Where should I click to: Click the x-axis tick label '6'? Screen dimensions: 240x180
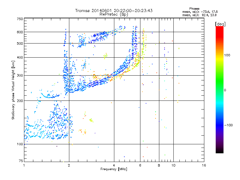point(140,165)
